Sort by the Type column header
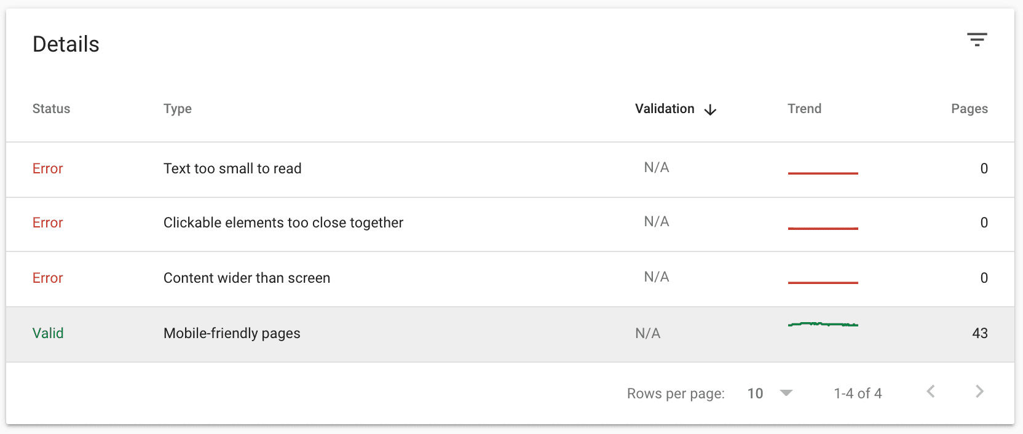 (x=178, y=109)
